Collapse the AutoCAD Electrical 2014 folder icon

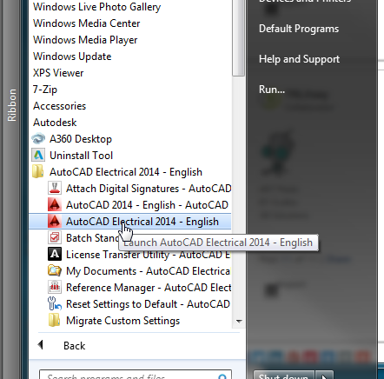38,171
